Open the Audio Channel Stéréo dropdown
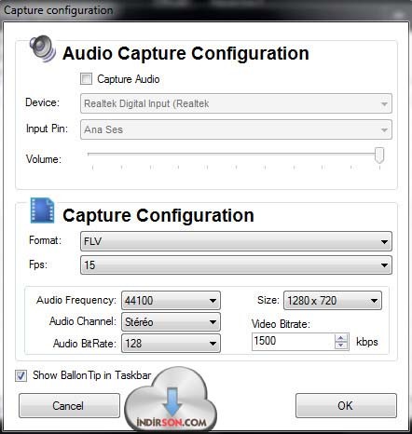This screenshot has height=434, width=412. coord(171,322)
